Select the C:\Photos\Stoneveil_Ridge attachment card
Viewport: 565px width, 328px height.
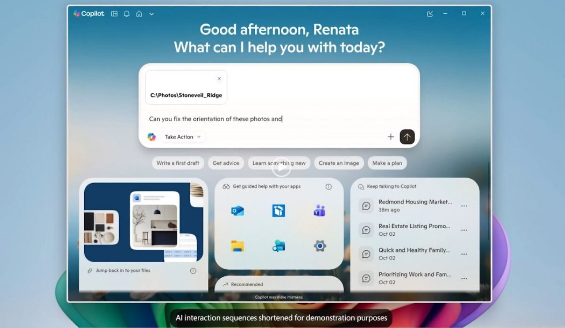(186, 87)
